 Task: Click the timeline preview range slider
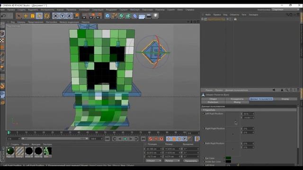click(x=55, y=138)
